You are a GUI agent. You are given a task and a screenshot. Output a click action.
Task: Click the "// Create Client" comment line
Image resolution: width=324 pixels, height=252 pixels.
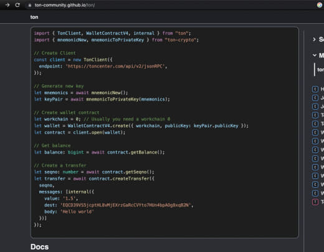55,53
